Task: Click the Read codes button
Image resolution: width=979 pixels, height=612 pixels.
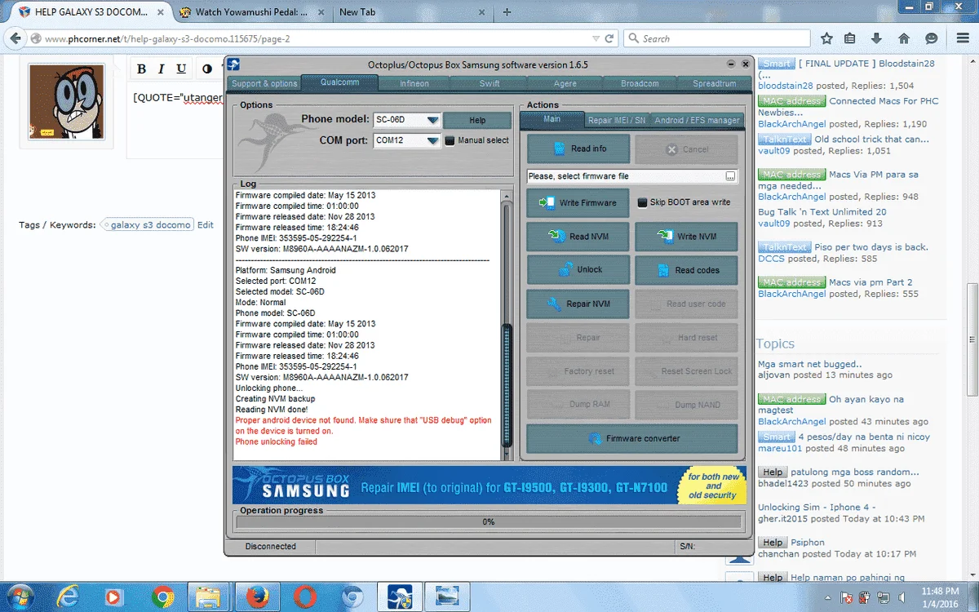Action: pyautogui.click(x=686, y=270)
